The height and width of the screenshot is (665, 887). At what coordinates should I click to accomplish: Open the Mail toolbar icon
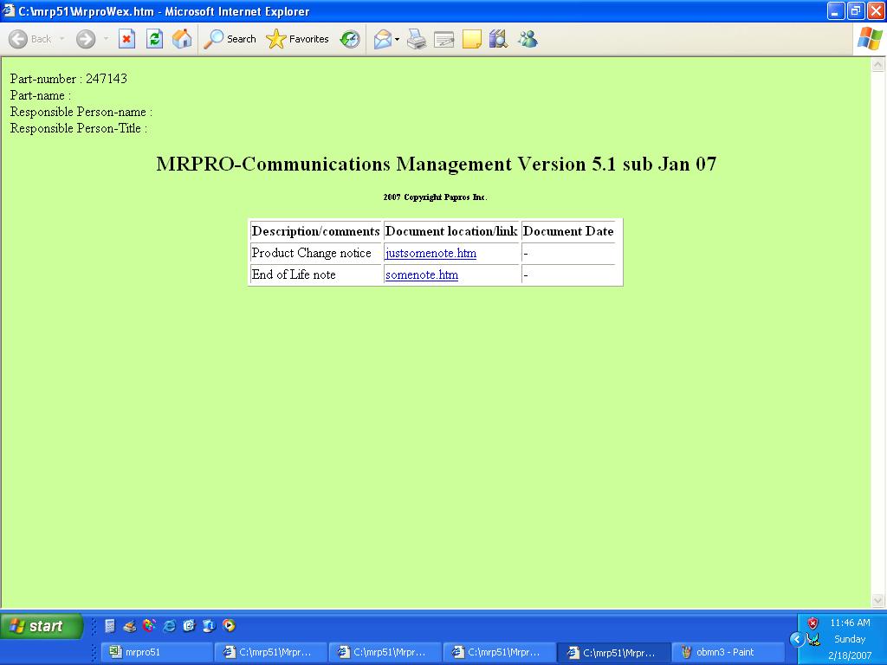[383, 39]
